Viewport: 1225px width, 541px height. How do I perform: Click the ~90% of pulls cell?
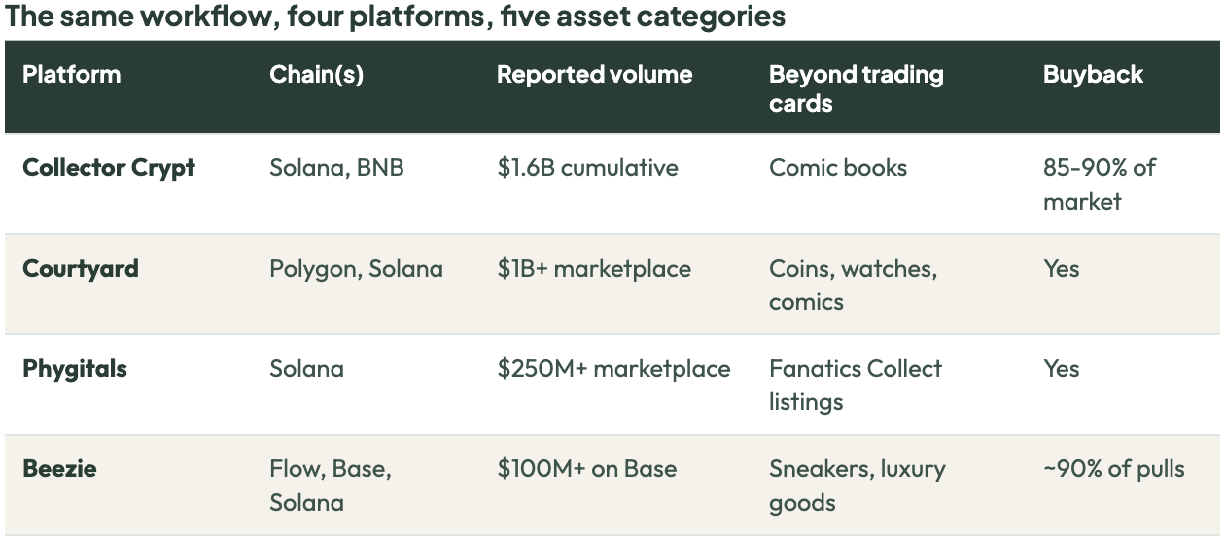point(1114,469)
